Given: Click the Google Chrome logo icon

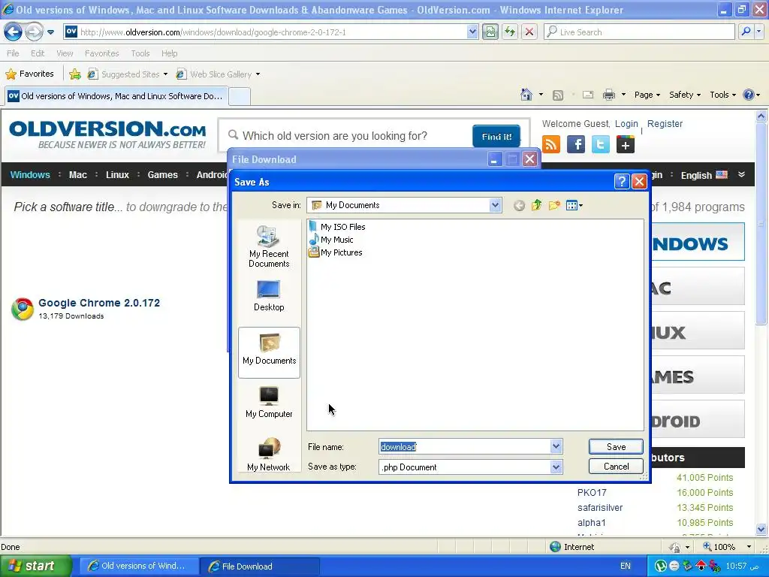Looking at the screenshot, I should [23, 309].
